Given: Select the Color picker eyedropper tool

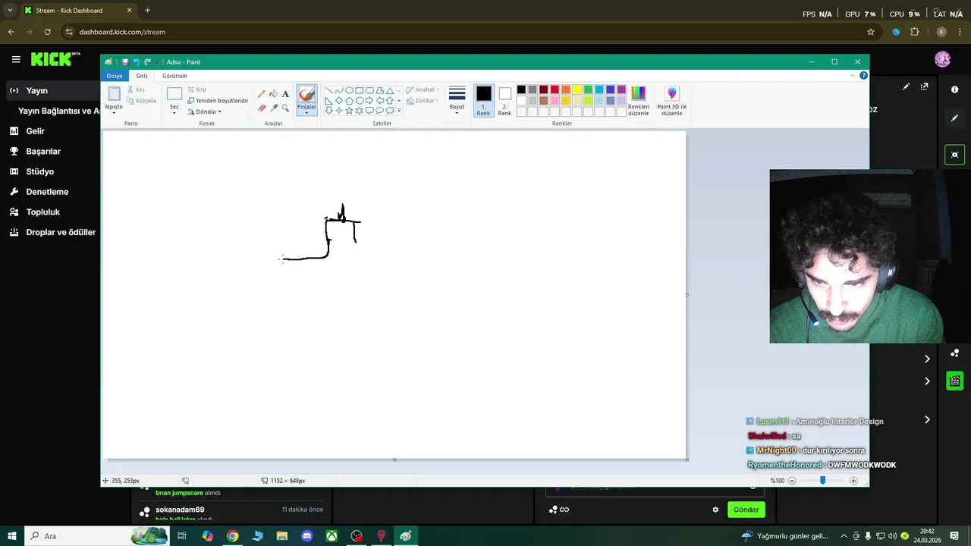Looking at the screenshot, I should click(274, 108).
